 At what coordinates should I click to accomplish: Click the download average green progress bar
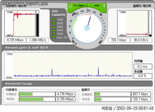point(26,94)
